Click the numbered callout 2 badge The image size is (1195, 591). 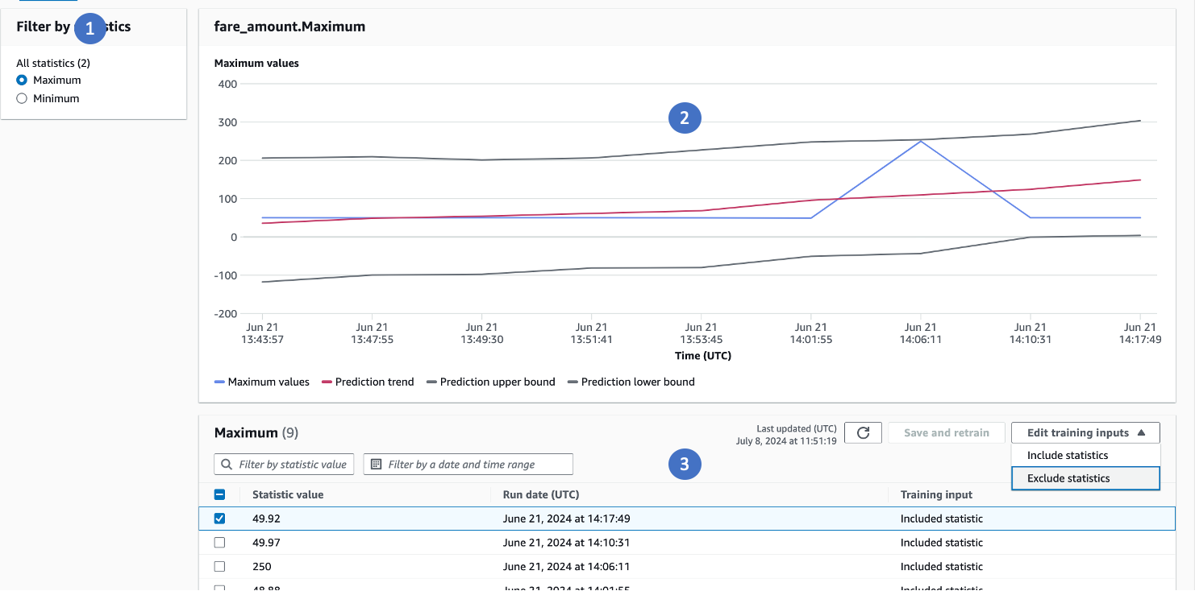click(685, 118)
